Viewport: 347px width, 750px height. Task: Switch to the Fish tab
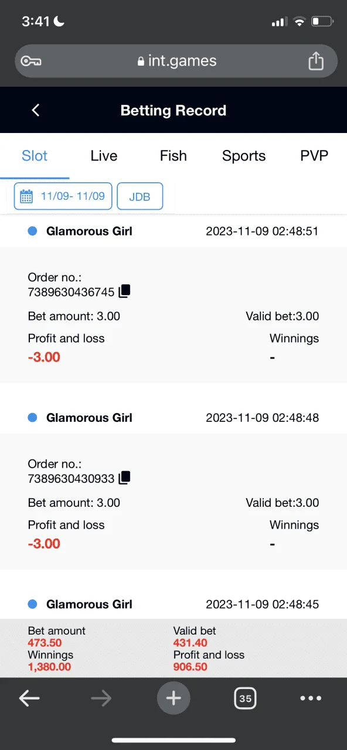pyautogui.click(x=173, y=156)
